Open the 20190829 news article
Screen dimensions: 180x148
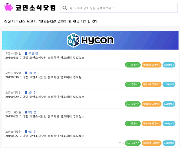[45, 97]
